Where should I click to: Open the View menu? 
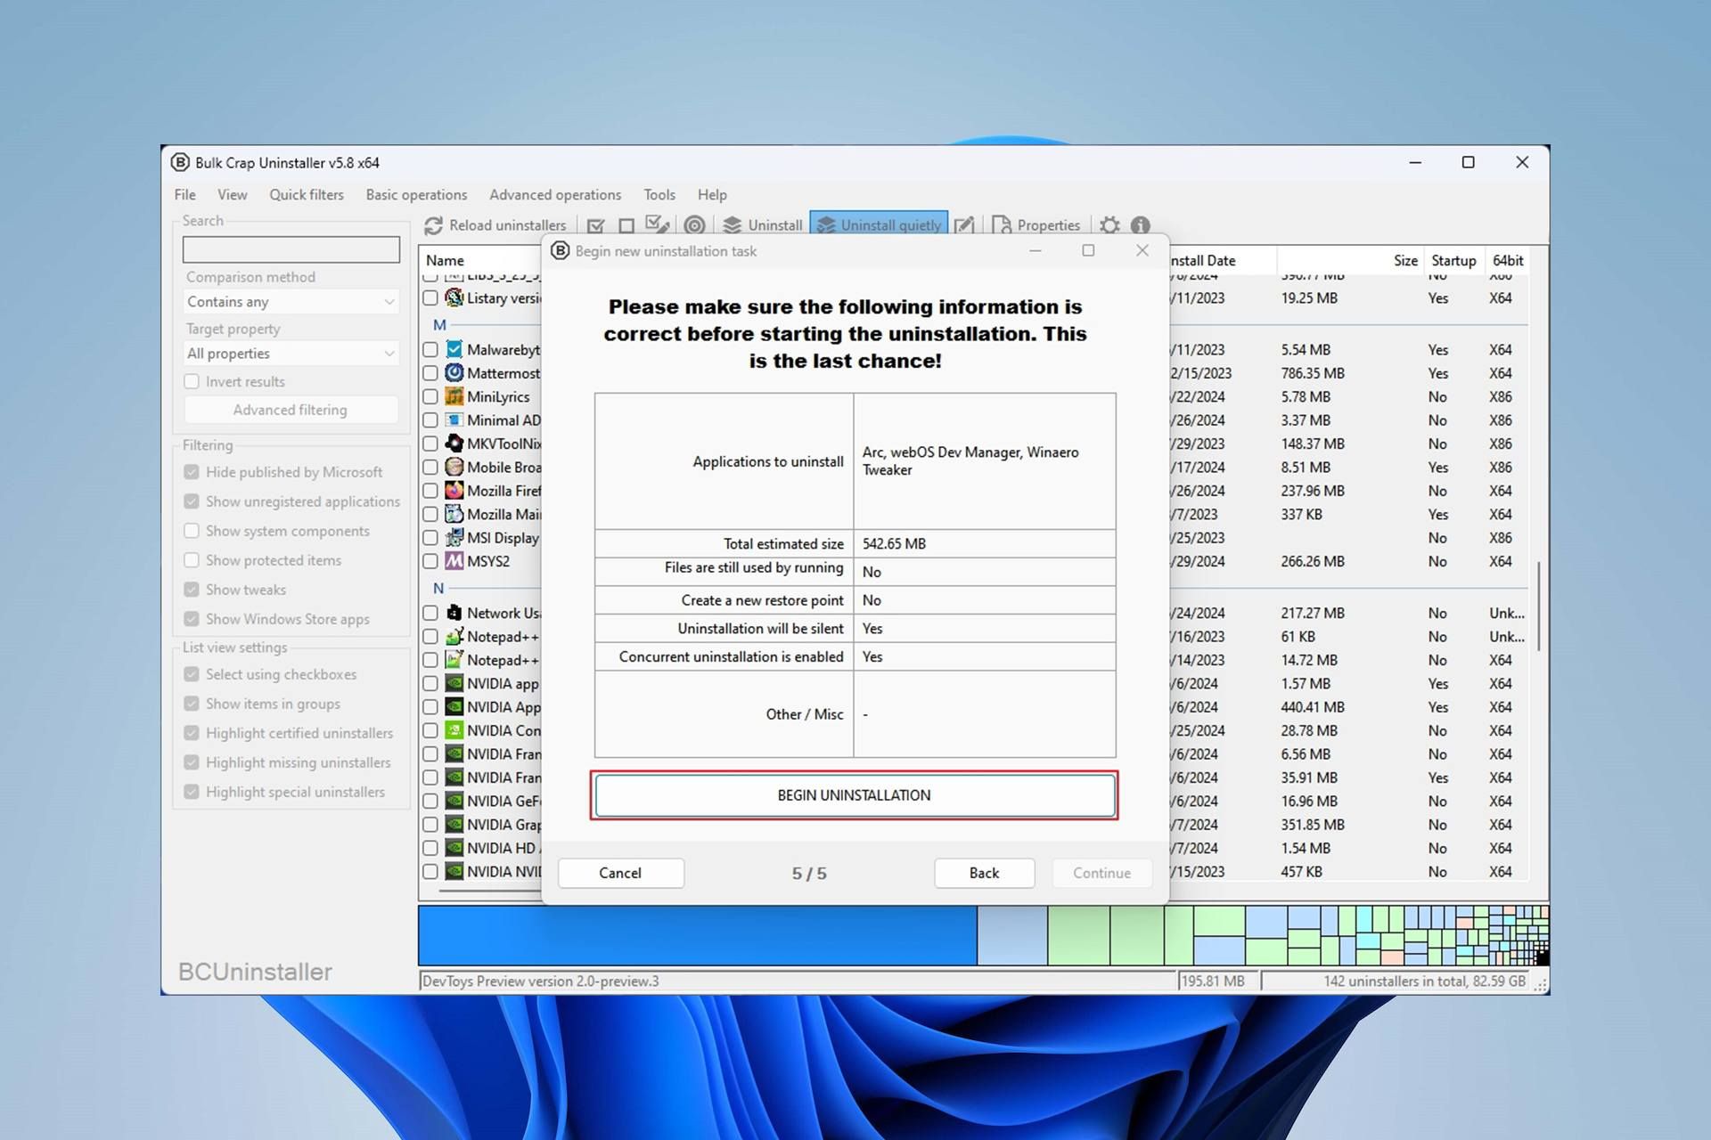pyautogui.click(x=233, y=194)
